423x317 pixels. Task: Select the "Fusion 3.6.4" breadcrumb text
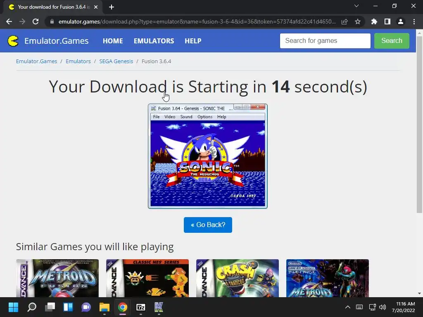(x=157, y=62)
